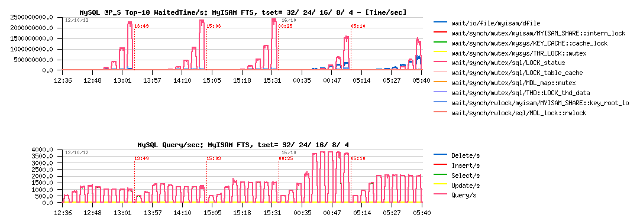Click the LOCK_table_cache legend label
The width and height of the screenshot is (640, 221).
click(x=517, y=73)
